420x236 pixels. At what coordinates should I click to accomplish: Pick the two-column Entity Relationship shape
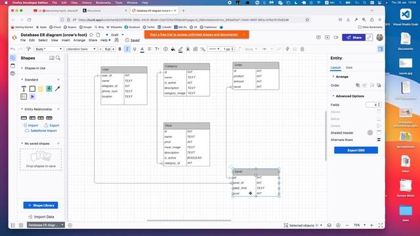tap(32, 118)
